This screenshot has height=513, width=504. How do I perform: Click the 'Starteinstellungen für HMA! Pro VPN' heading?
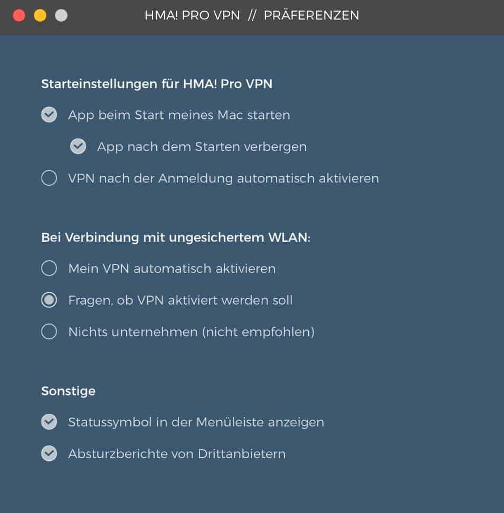coord(157,84)
